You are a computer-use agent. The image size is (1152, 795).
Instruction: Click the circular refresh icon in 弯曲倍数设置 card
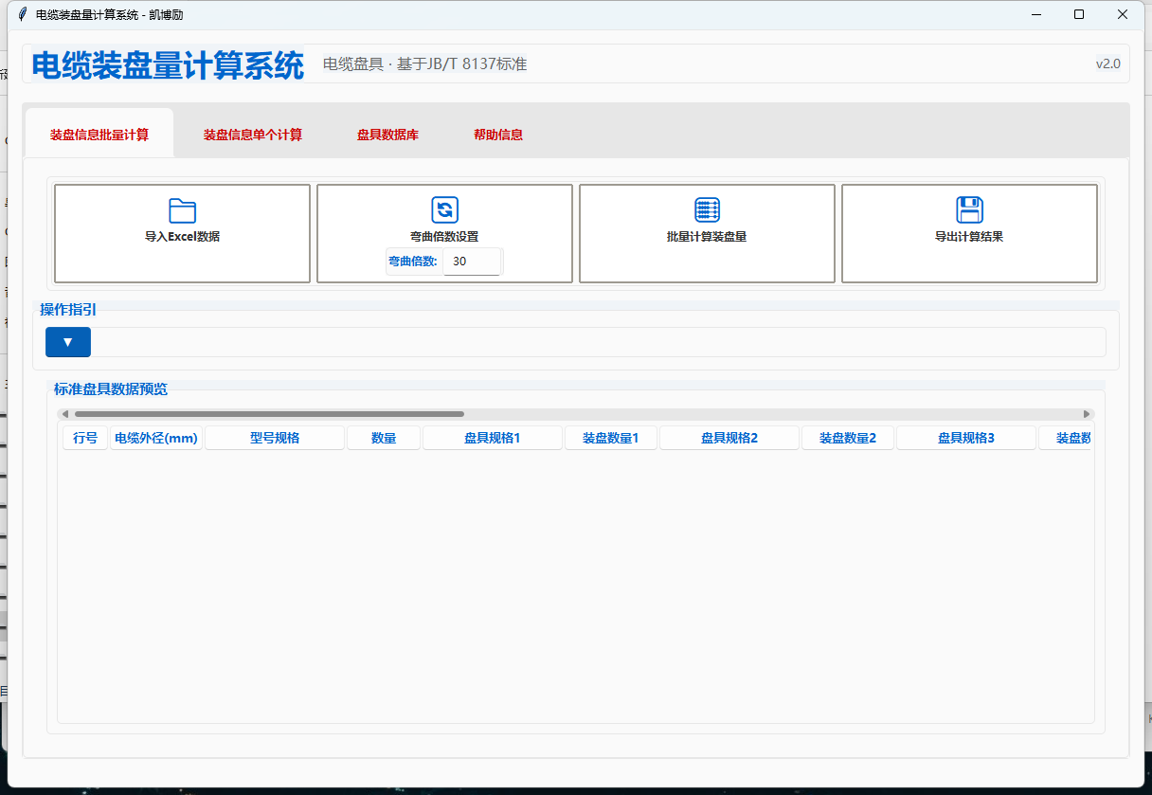point(445,210)
